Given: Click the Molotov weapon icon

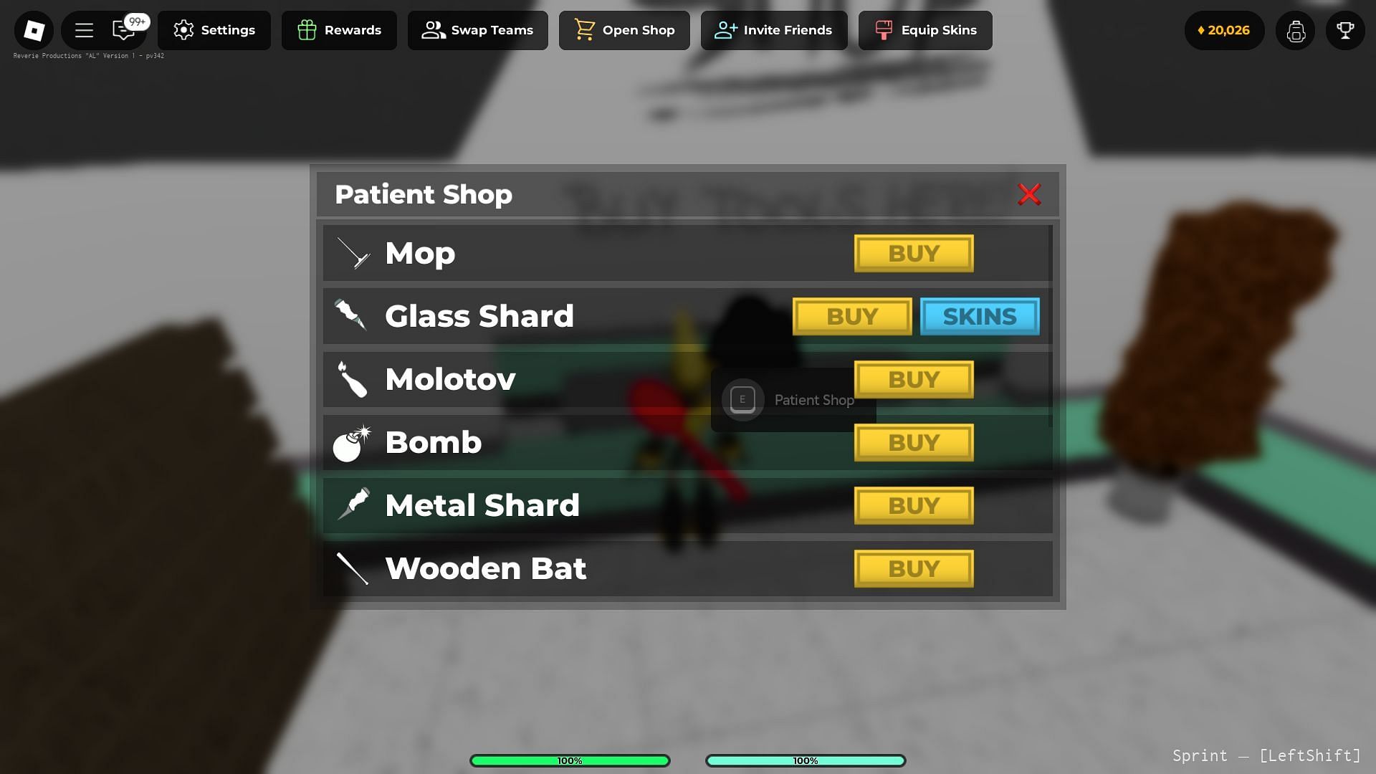Looking at the screenshot, I should pos(352,378).
